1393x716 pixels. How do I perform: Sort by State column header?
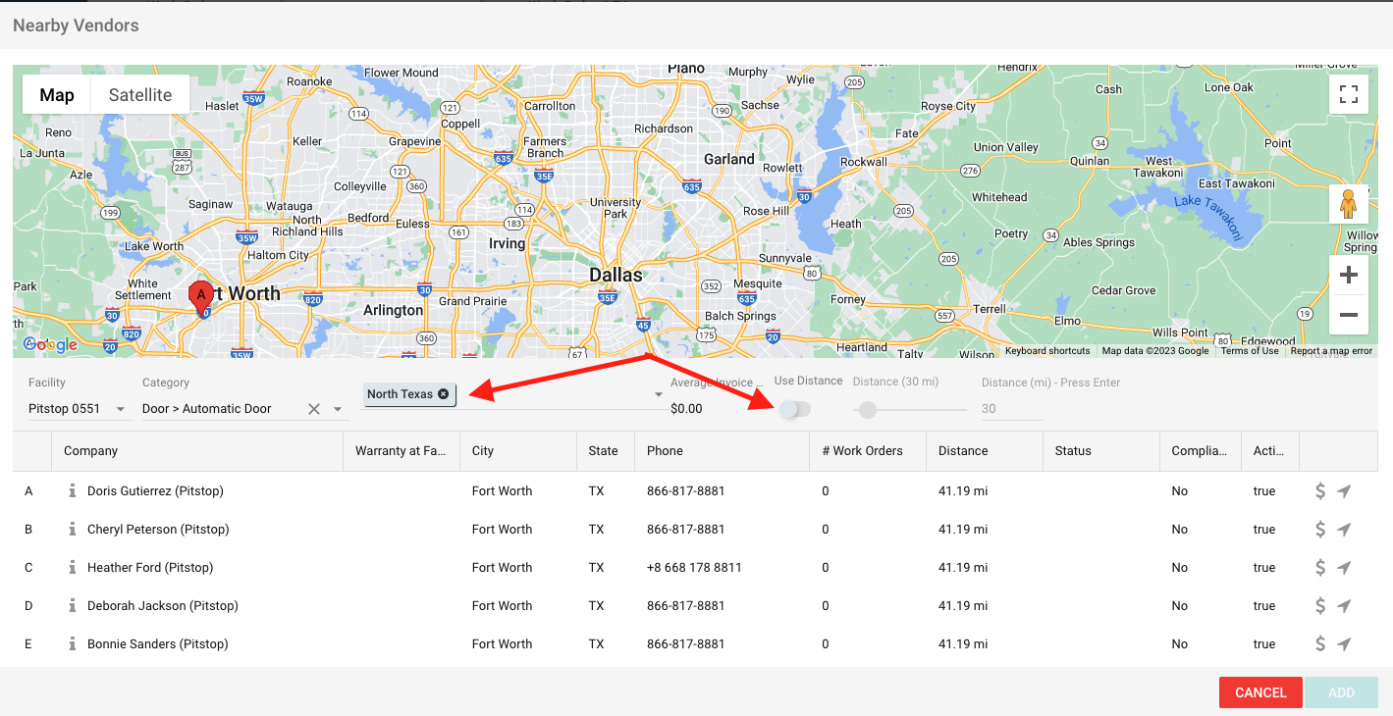(604, 451)
